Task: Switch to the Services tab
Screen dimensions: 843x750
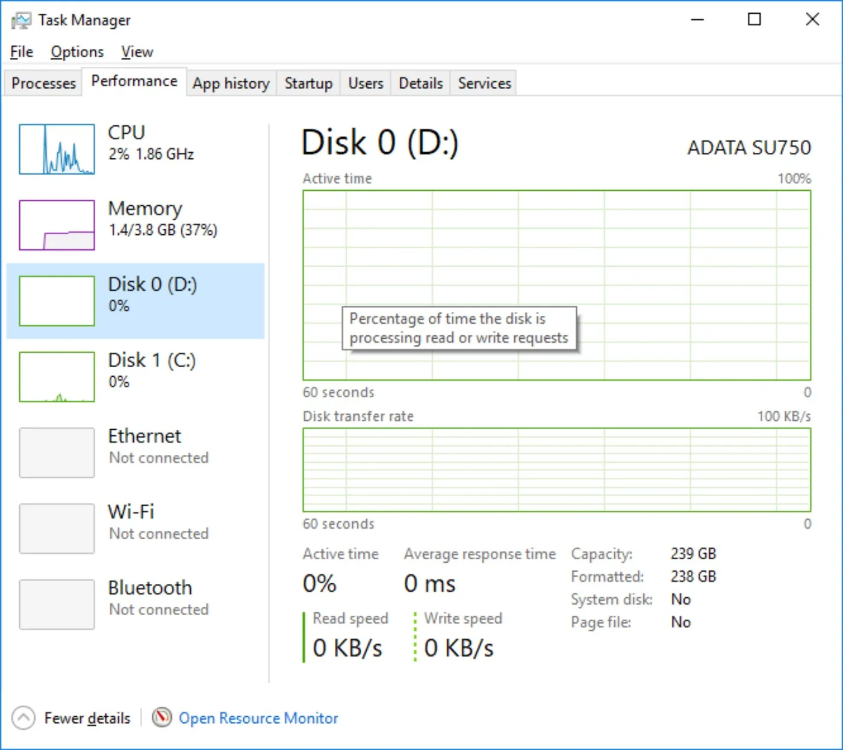Action: click(x=485, y=83)
